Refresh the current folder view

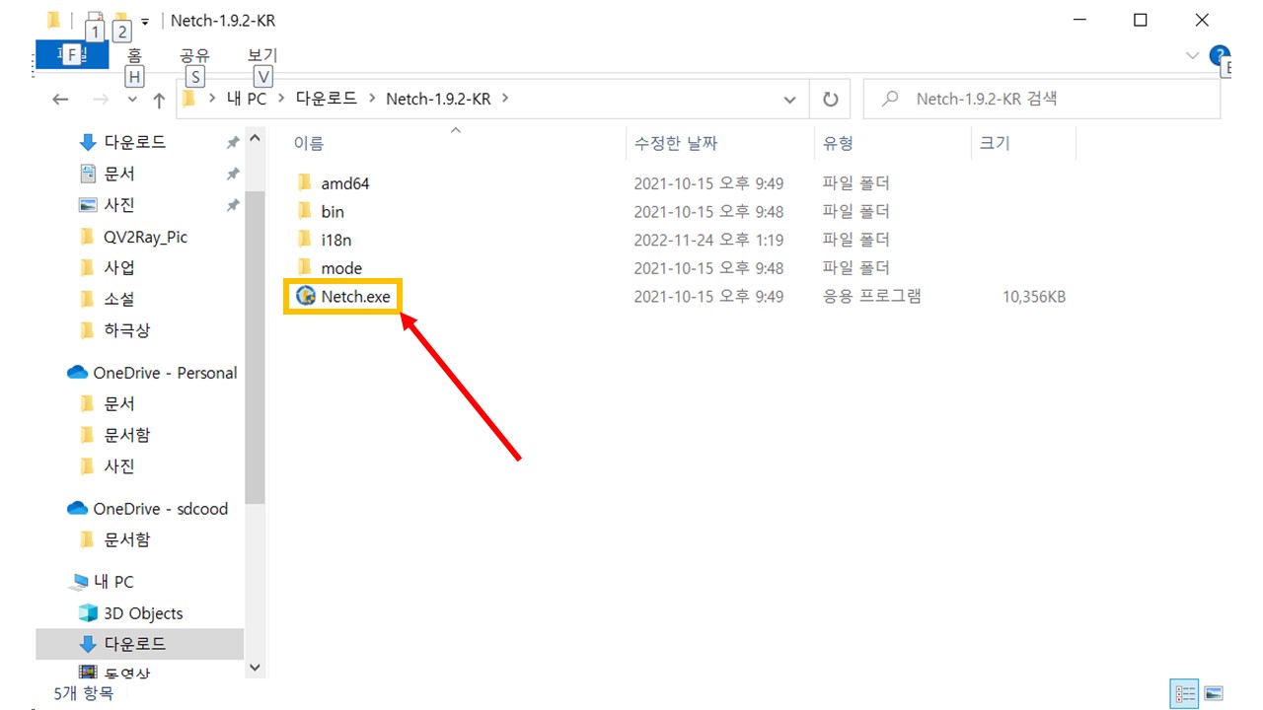830,100
